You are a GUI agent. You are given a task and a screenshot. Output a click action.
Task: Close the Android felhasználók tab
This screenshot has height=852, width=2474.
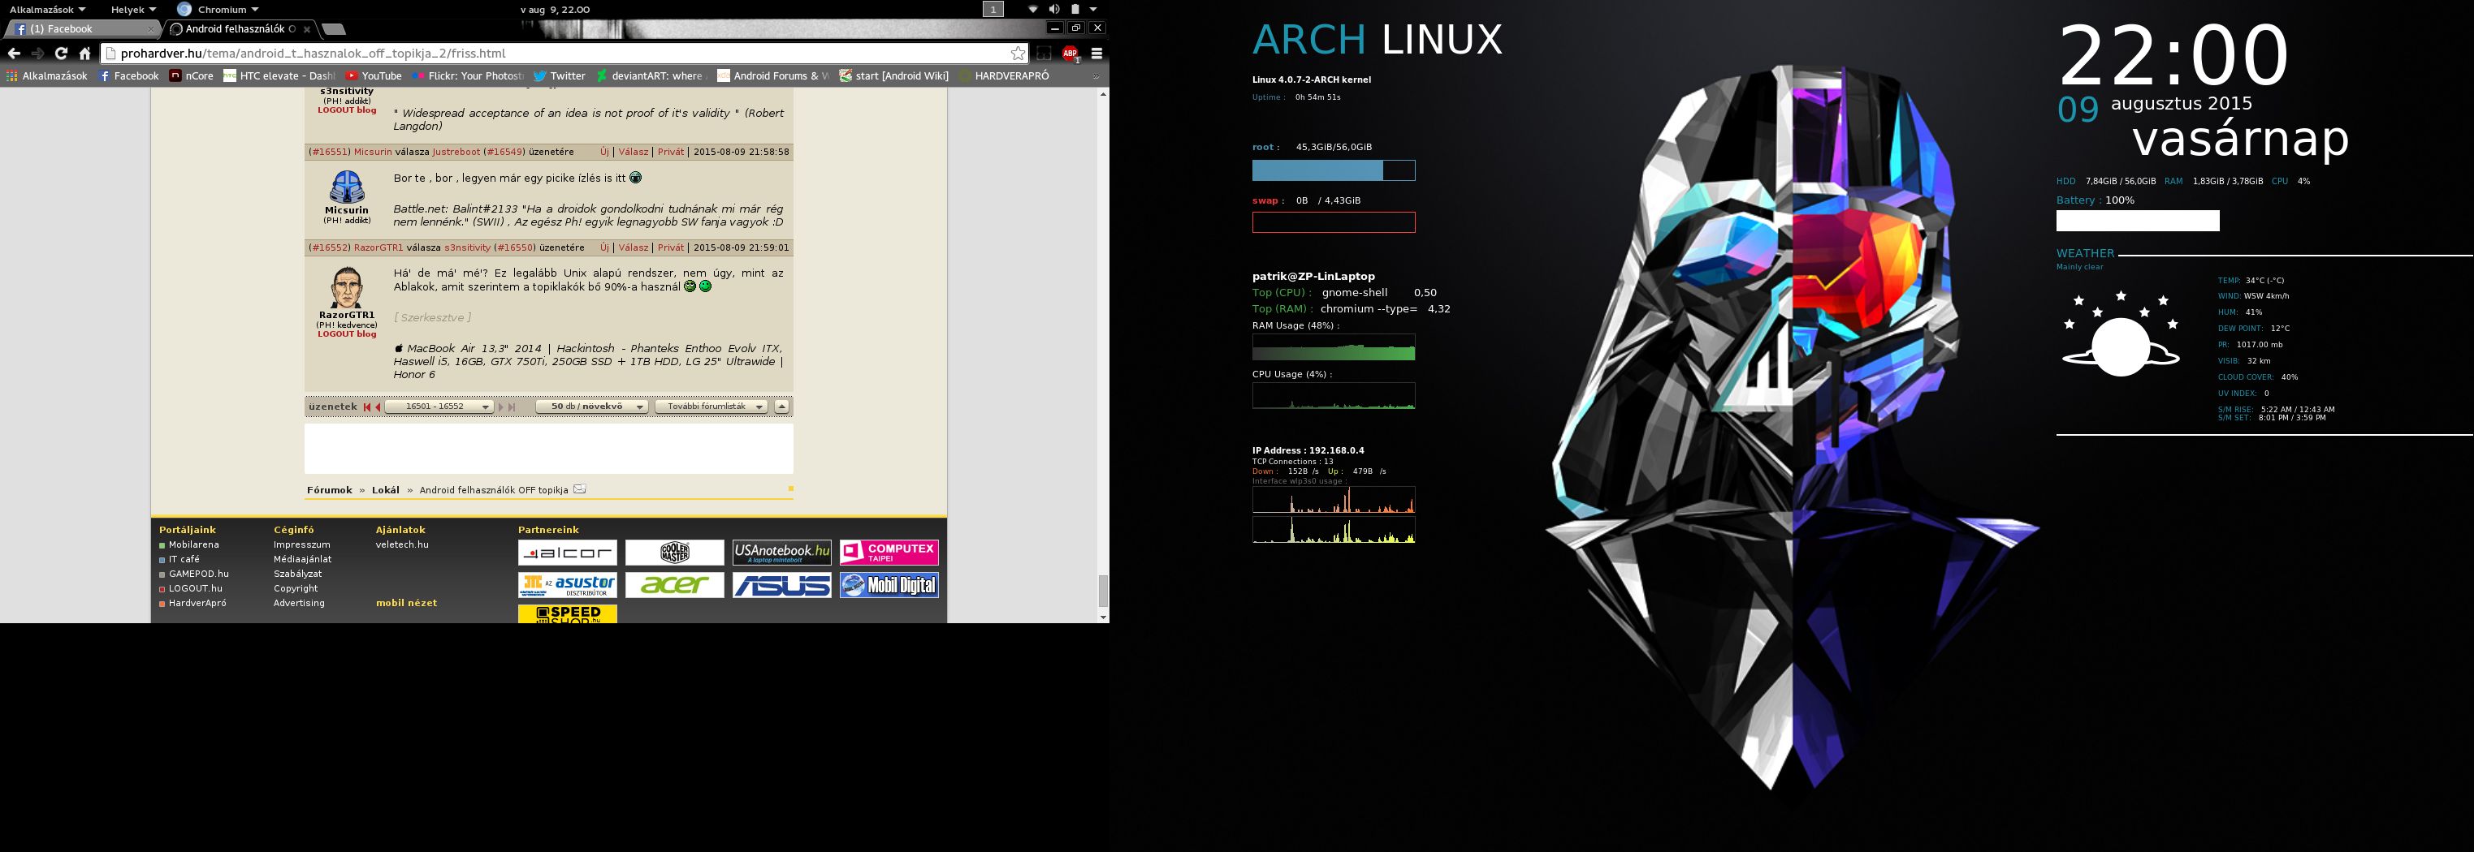[x=306, y=30]
